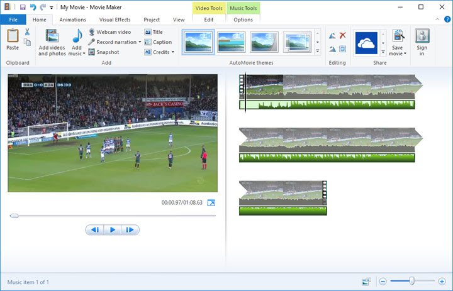Add a Caption to the clip
This screenshot has width=453, height=291.
click(x=158, y=42)
